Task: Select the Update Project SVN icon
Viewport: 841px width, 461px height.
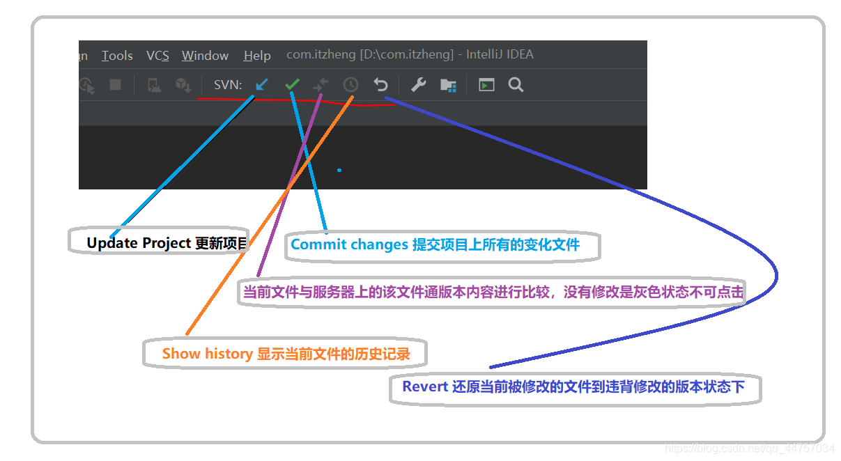Action: [x=261, y=84]
